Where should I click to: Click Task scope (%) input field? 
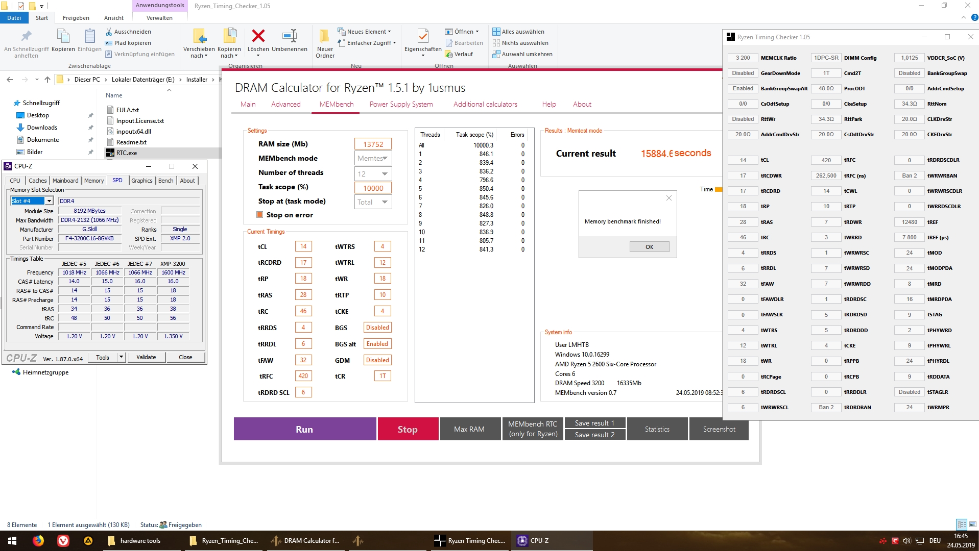373,188
